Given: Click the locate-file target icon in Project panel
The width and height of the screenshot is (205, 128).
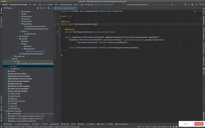Looking at the screenshot, I should point(38,8).
